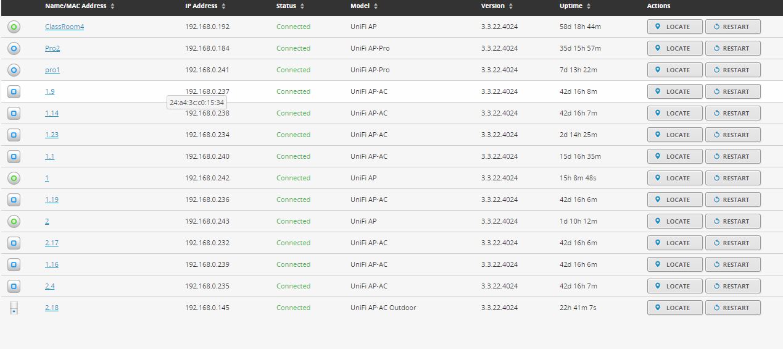Screen dimensions: 783x349
Task: Sort devices by Model header
Action: (x=364, y=6)
